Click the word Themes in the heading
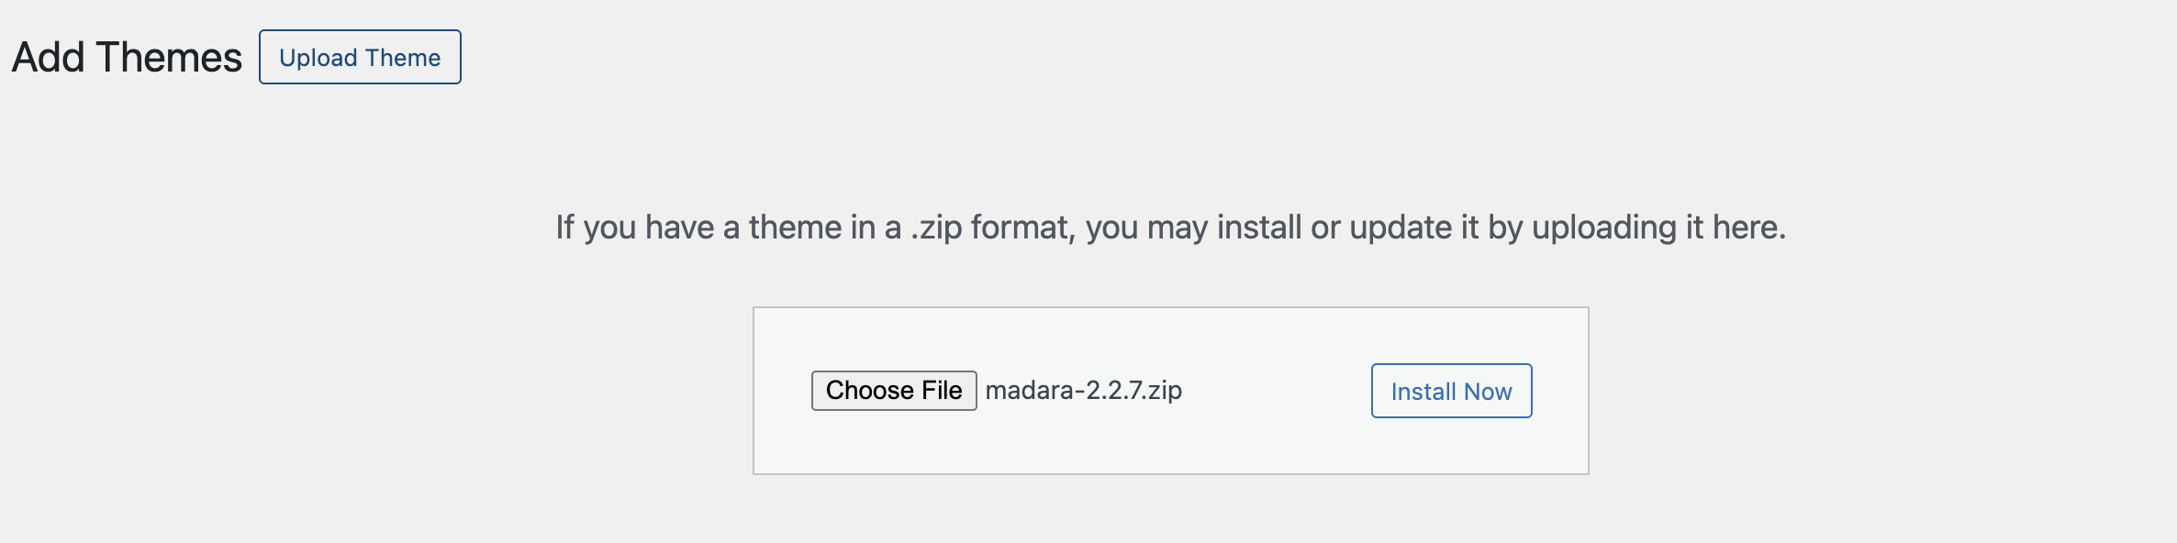The image size is (2177, 543). pyautogui.click(x=169, y=57)
